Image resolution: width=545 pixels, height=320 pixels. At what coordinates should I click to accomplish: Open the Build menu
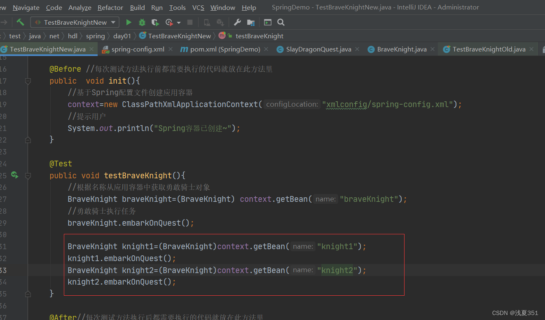point(138,7)
